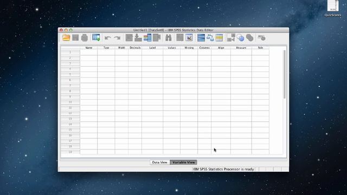Image resolution: width=347 pixels, height=195 pixels.
Task: Click the yellow minimize window button
Action: pos(66,30)
